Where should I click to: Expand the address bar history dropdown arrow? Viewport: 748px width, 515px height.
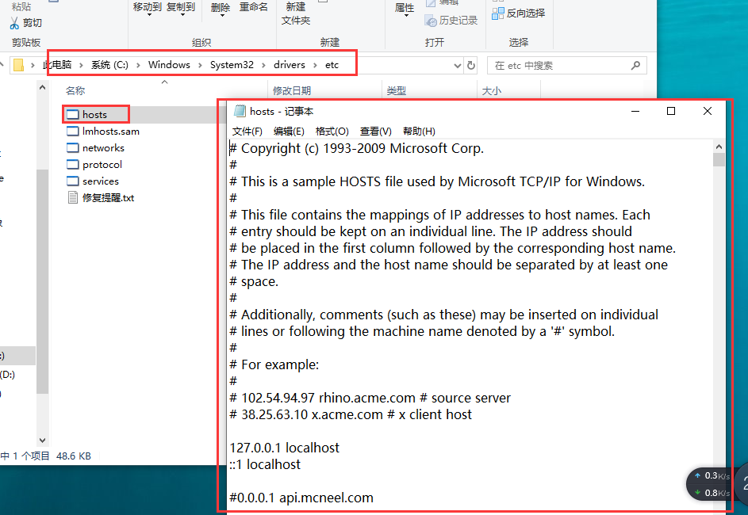point(457,66)
